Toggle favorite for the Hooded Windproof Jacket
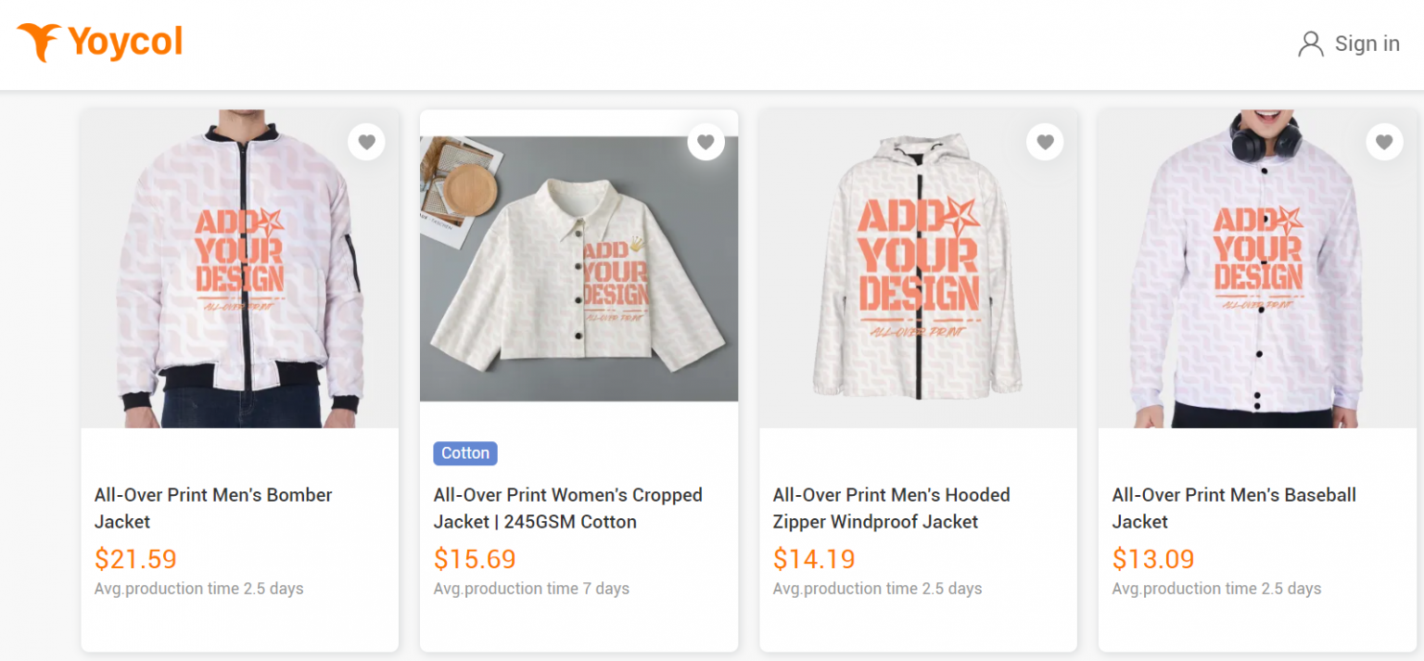Viewport: 1424px width, 661px height. point(1045,141)
